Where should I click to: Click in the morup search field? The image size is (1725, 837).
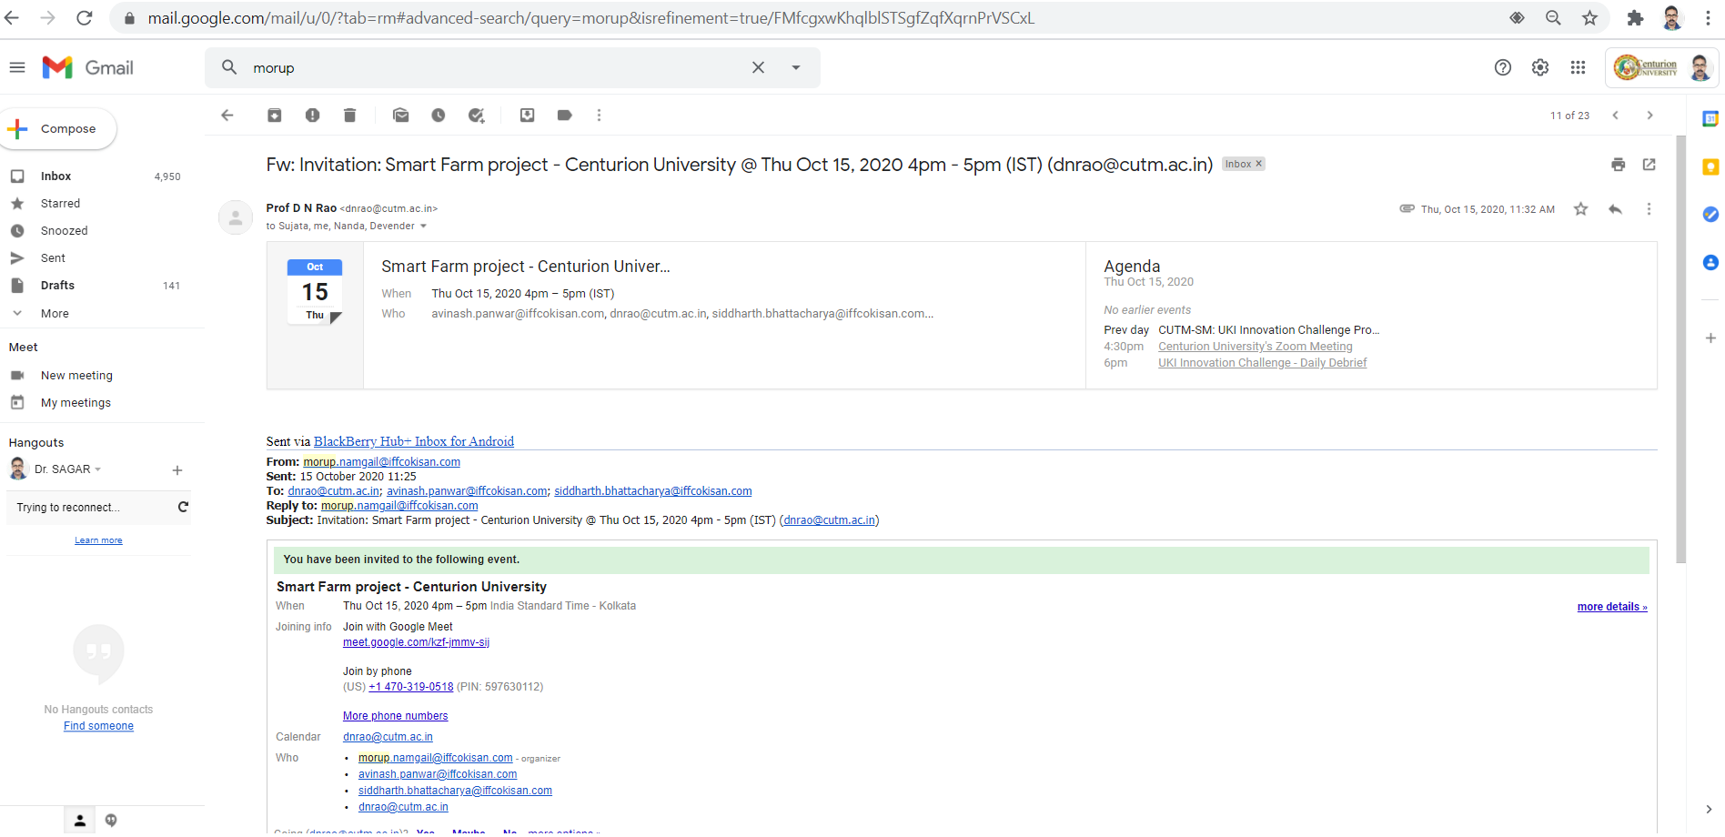click(496, 68)
